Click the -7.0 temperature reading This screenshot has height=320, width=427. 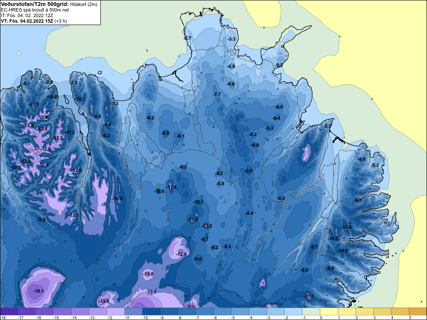click(x=49, y=82)
